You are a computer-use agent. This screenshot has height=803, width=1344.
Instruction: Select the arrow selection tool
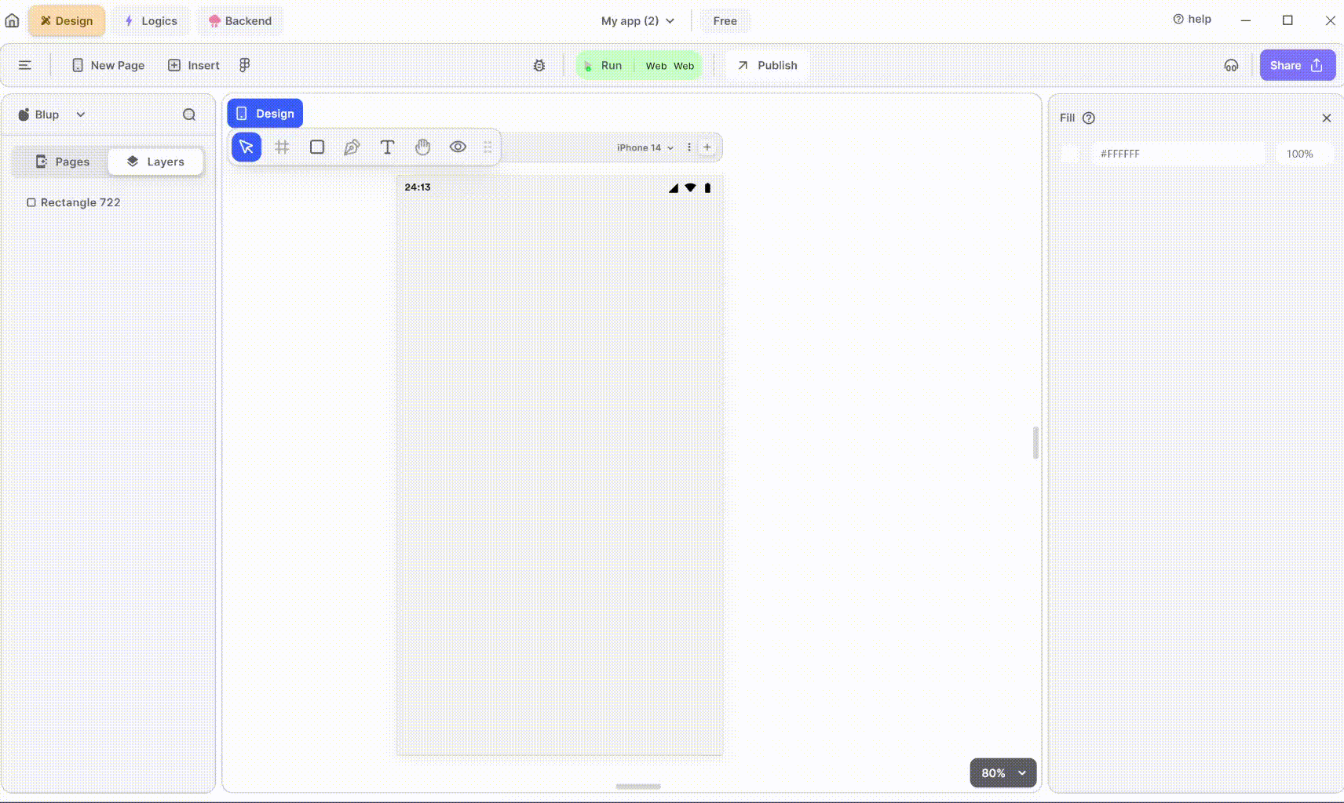pyautogui.click(x=246, y=146)
